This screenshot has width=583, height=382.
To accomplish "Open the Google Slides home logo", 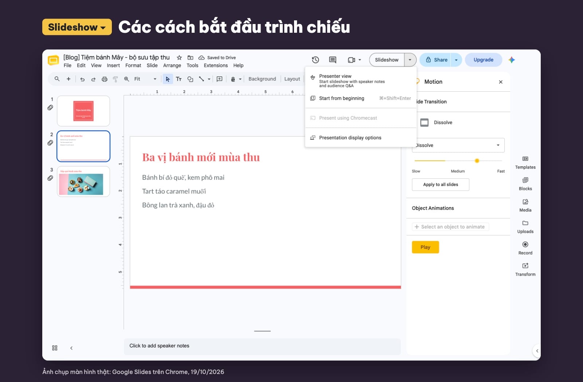I will coord(54,60).
